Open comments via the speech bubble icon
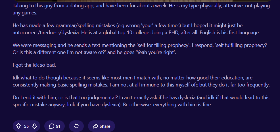Image resolution: width=280 pixels, height=132 pixels. pyautogui.click(x=52, y=126)
